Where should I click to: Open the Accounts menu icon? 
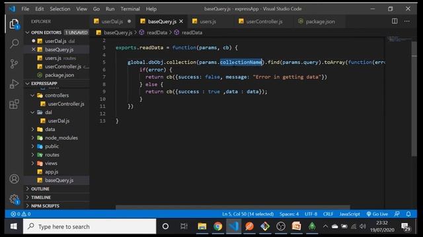coord(14,178)
